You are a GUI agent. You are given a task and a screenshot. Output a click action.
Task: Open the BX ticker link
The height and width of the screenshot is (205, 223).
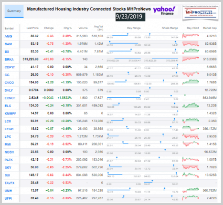click(7, 52)
